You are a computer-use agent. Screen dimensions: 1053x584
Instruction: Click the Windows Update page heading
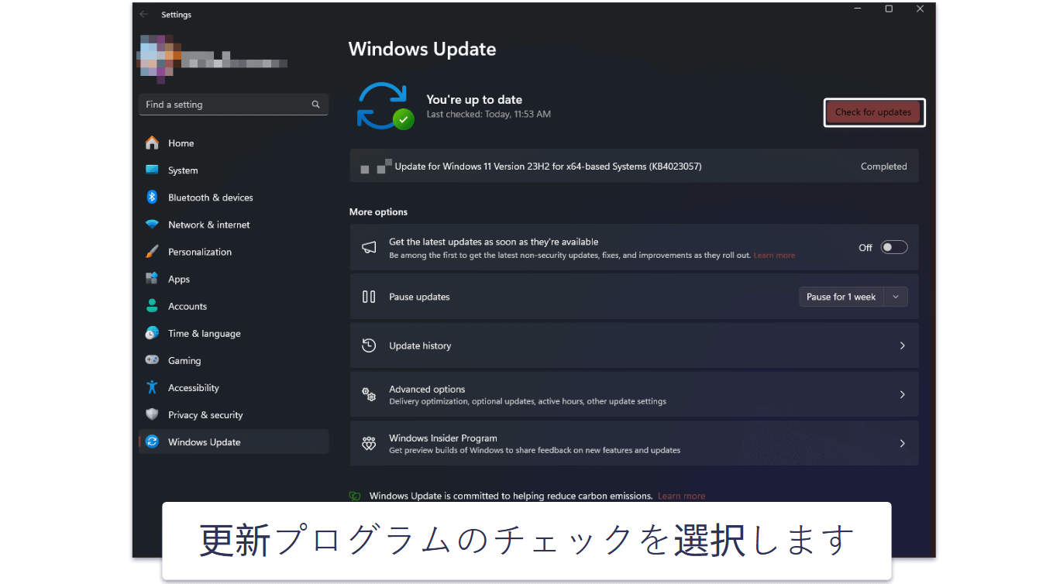point(422,49)
